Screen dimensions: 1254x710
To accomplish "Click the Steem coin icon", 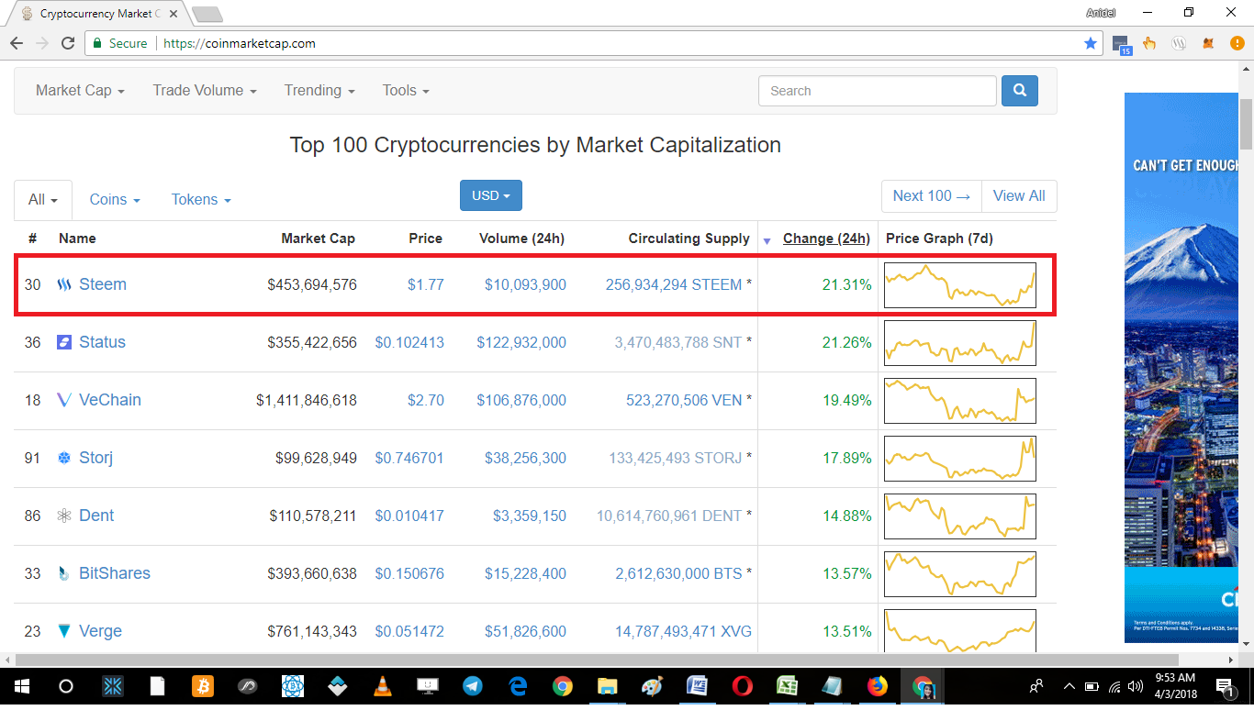I will (x=63, y=284).
